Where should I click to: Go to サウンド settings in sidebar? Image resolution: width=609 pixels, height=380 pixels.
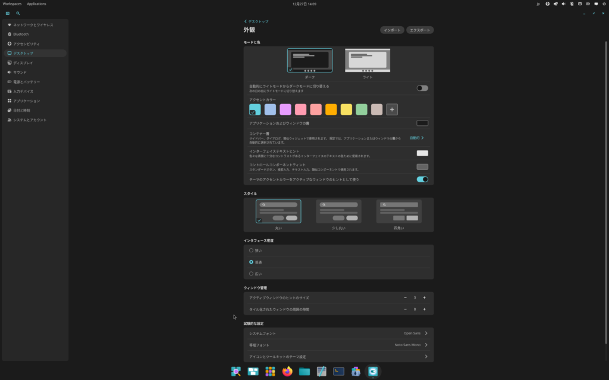[20, 72]
